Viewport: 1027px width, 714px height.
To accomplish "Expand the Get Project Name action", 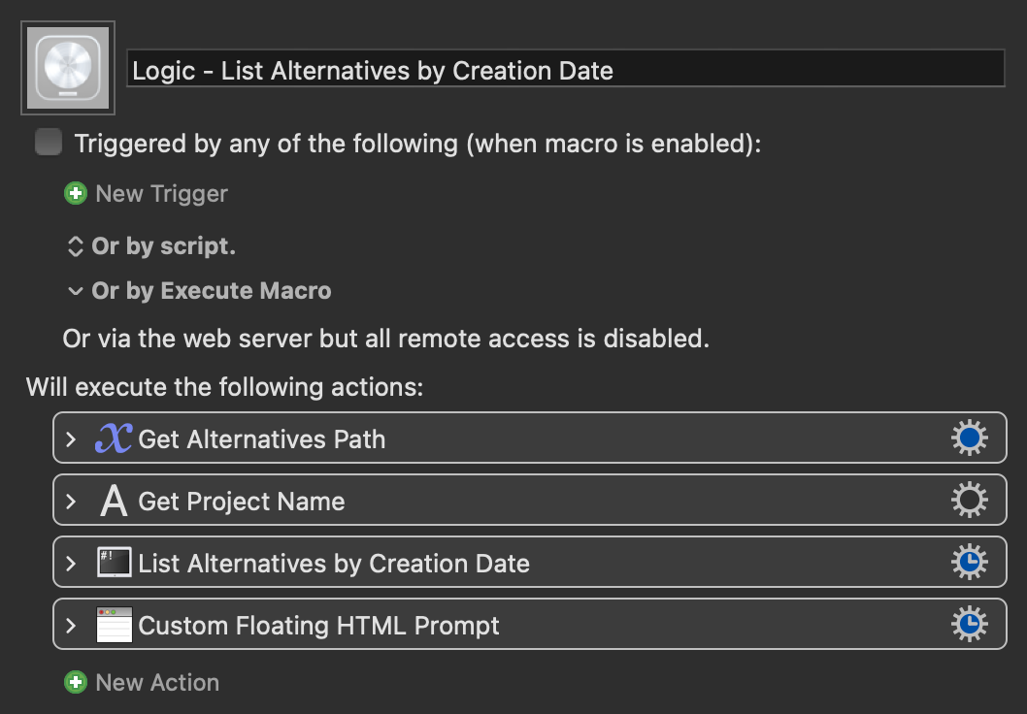I will [72, 502].
